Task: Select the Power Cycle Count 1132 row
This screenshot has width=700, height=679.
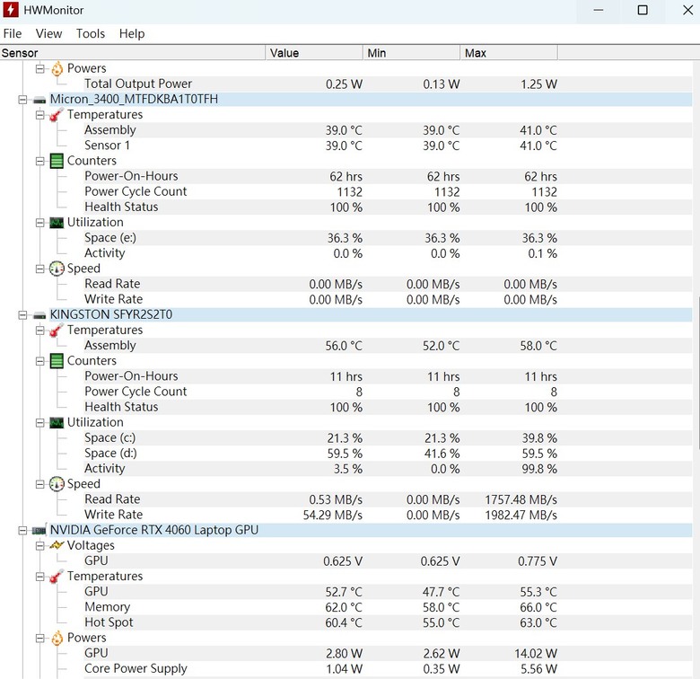Action: [x=388, y=191]
